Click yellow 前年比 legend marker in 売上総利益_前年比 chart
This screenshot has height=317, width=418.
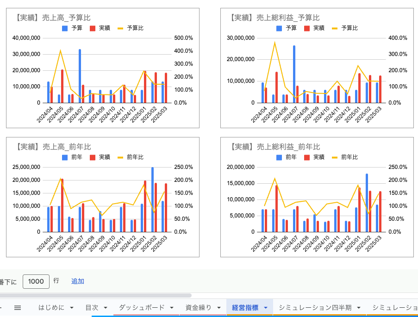click(335, 157)
